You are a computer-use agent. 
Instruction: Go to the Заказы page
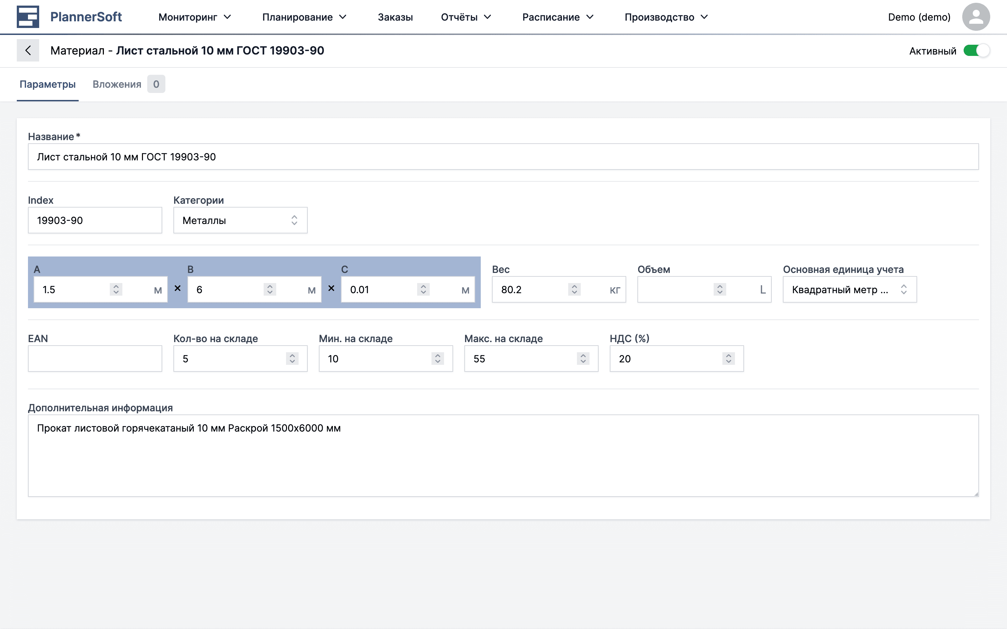395,17
